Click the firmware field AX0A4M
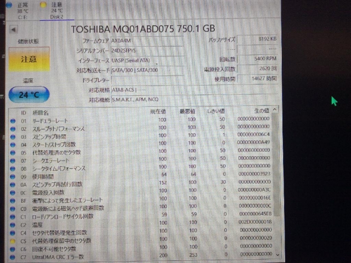Viewport: 351px width, 263px height. (x=148, y=41)
